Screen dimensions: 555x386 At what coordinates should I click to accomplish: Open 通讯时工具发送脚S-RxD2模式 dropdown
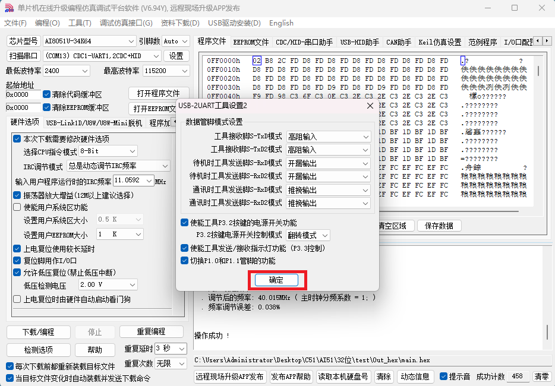point(328,203)
